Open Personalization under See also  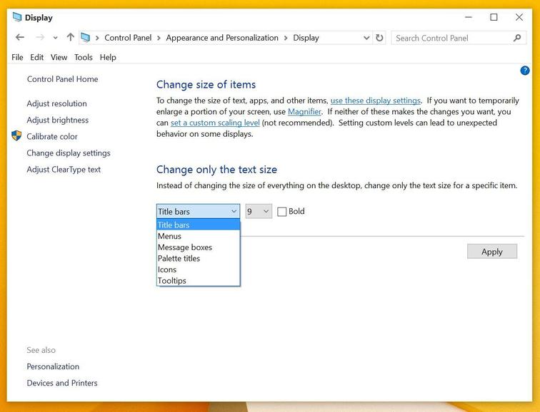point(53,366)
